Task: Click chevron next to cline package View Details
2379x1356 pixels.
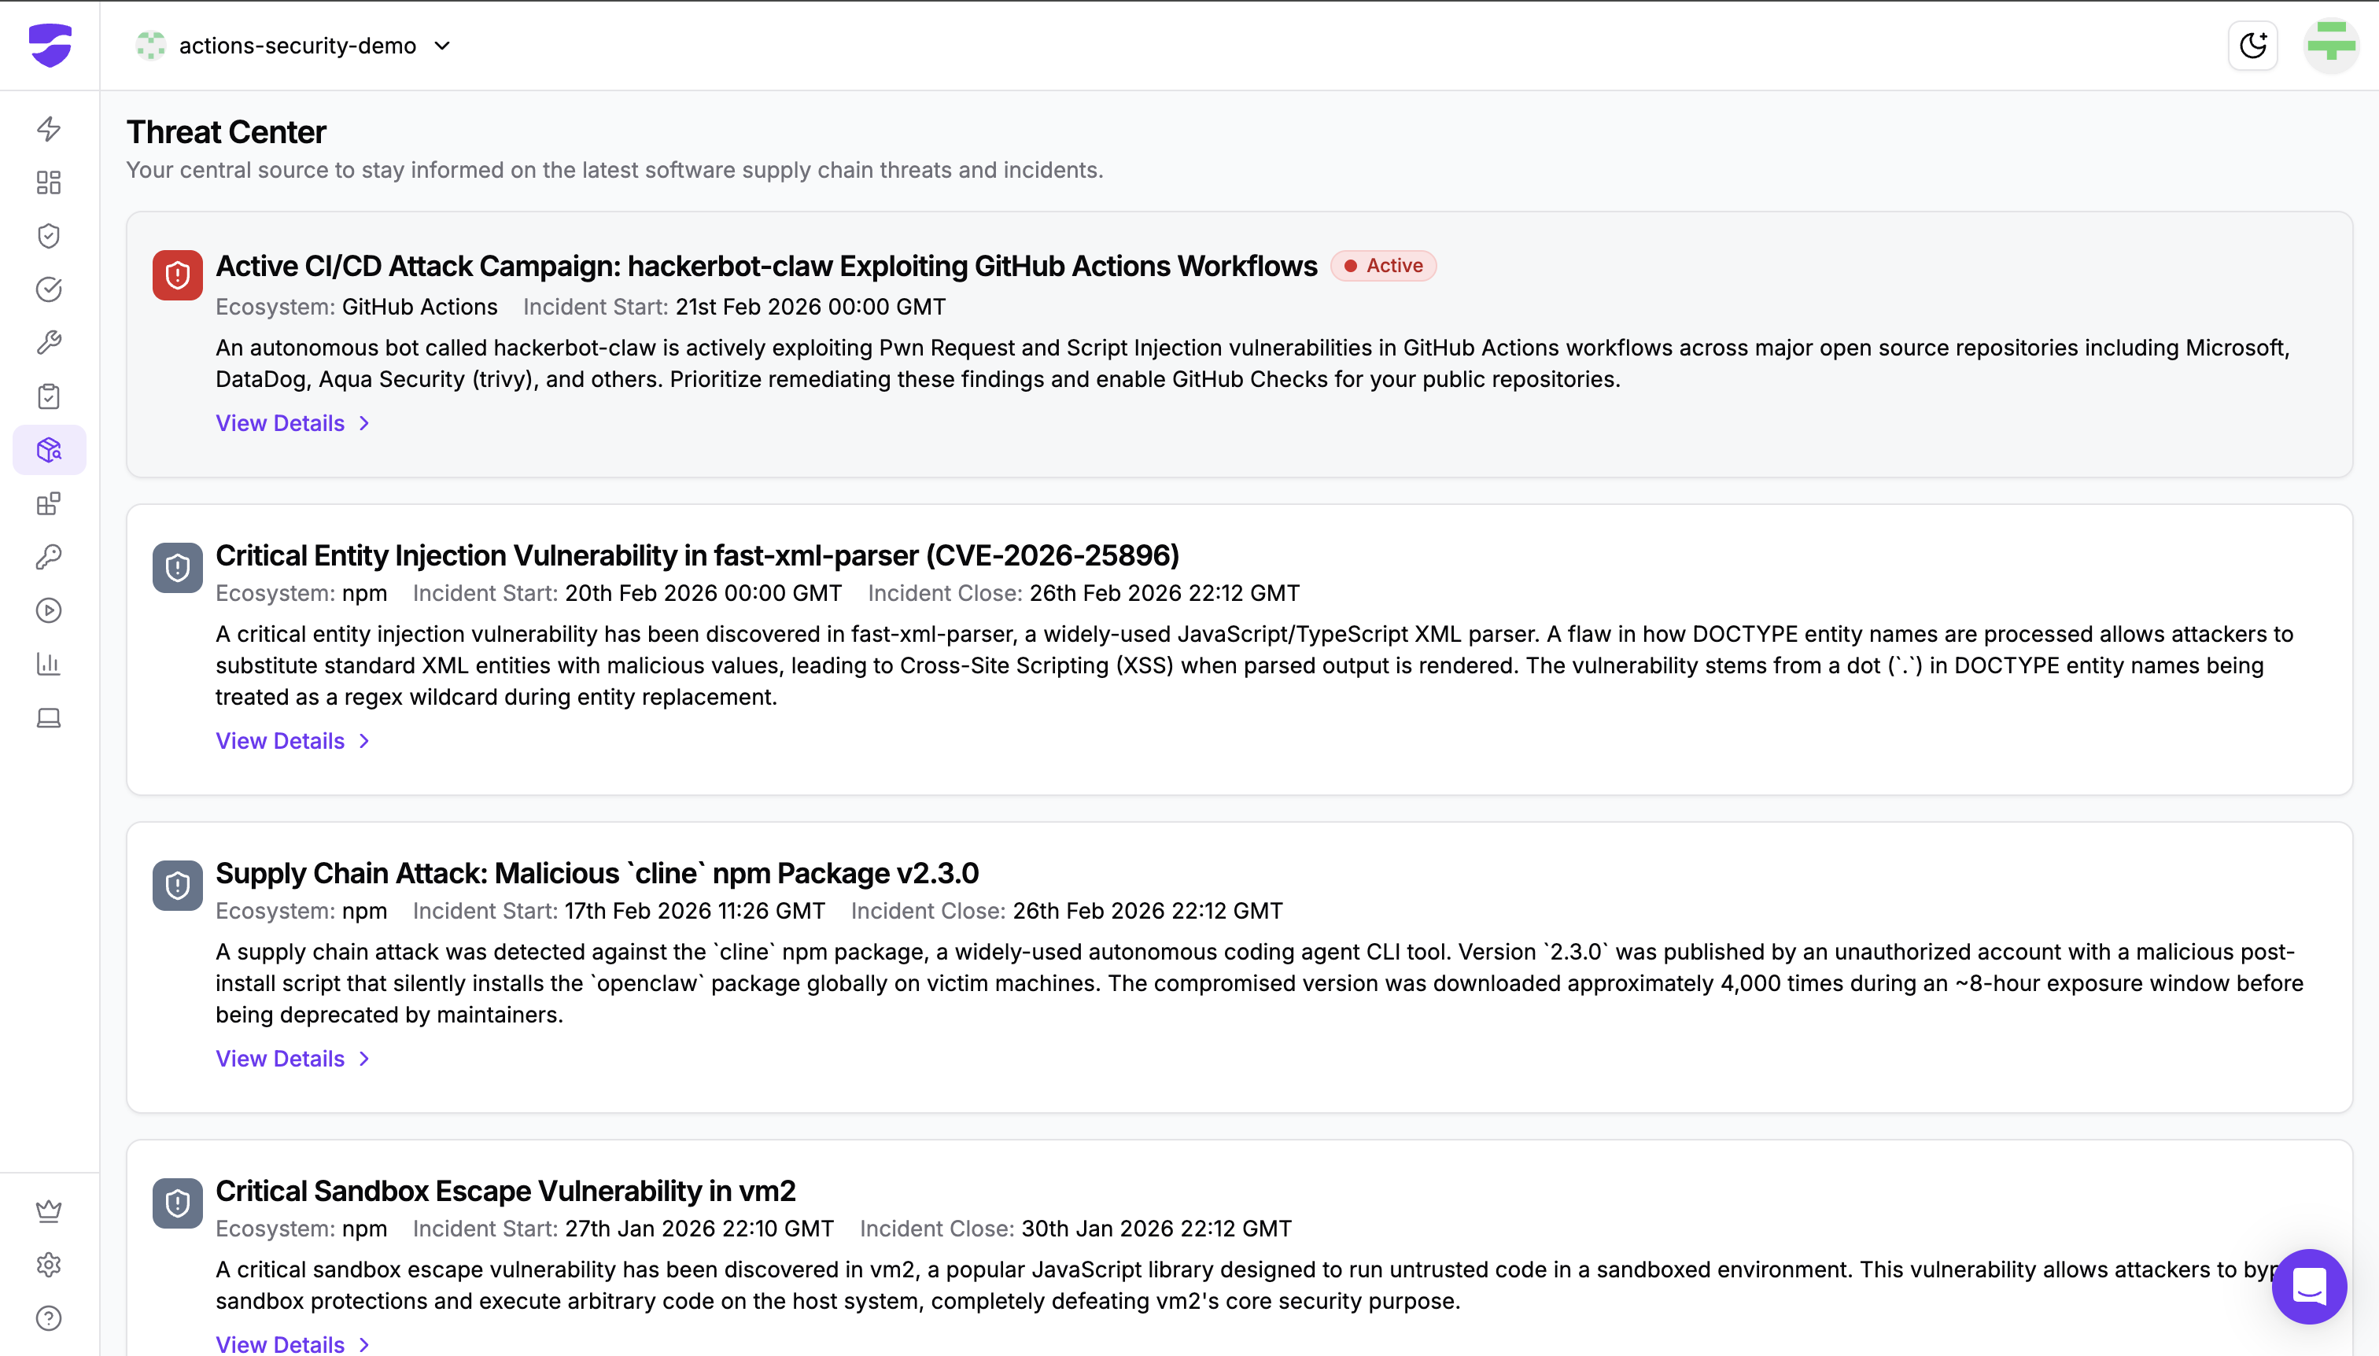Action: 364,1059
